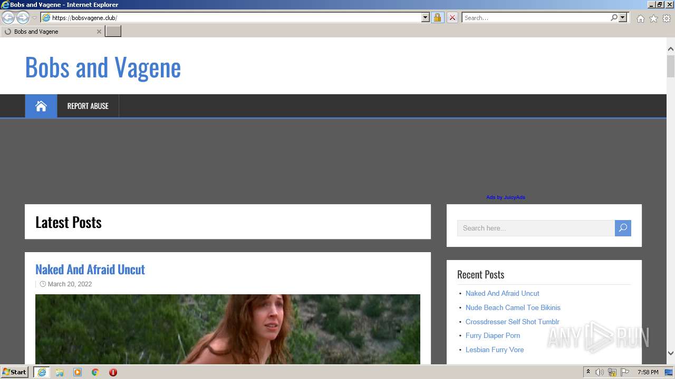Click the Bobs and Vagene site title
This screenshot has width=675, height=379.
(x=103, y=67)
